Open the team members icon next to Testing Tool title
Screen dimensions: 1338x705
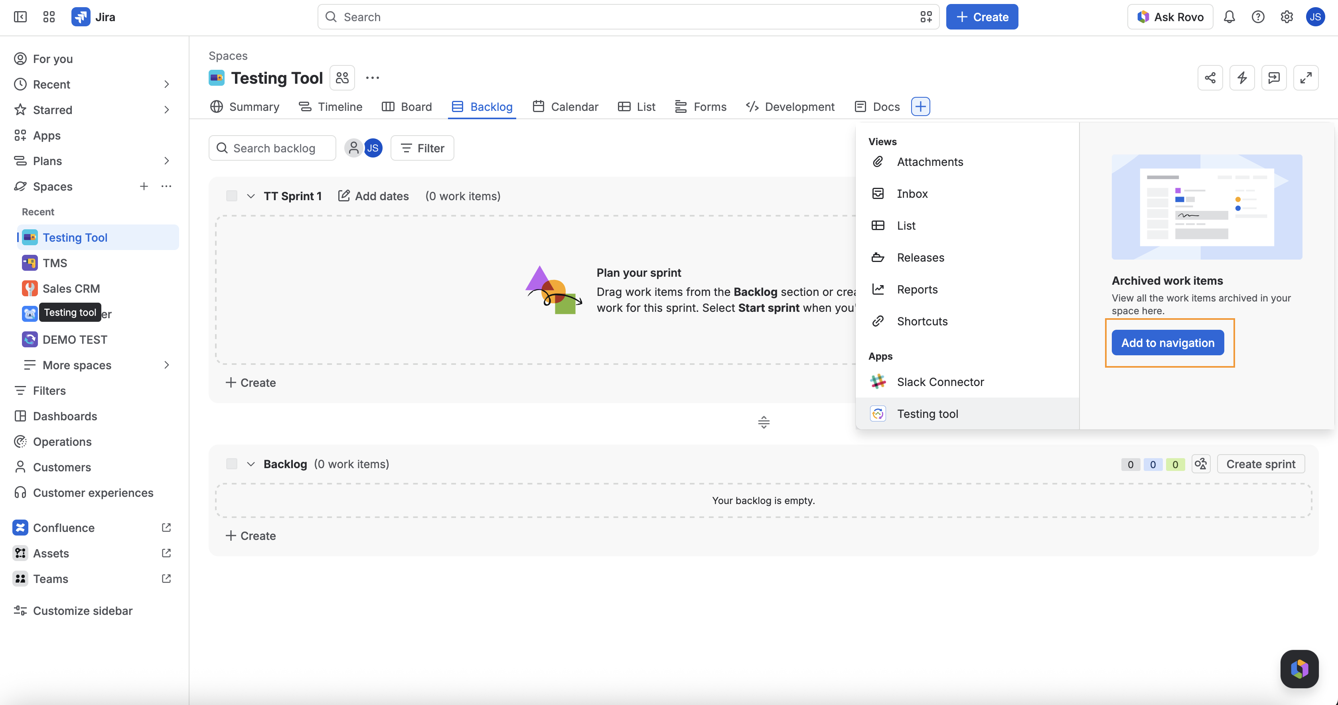point(342,78)
